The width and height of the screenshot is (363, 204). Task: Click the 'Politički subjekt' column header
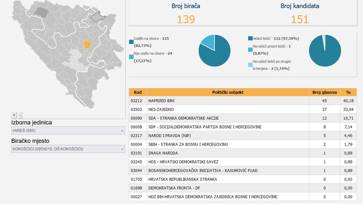[x=228, y=92]
